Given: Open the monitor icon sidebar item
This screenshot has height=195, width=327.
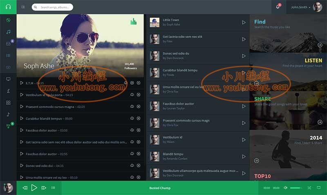Looking at the screenshot, I should (x=8, y=79).
